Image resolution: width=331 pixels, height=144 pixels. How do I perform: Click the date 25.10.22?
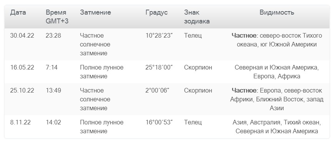click(22, 91)
